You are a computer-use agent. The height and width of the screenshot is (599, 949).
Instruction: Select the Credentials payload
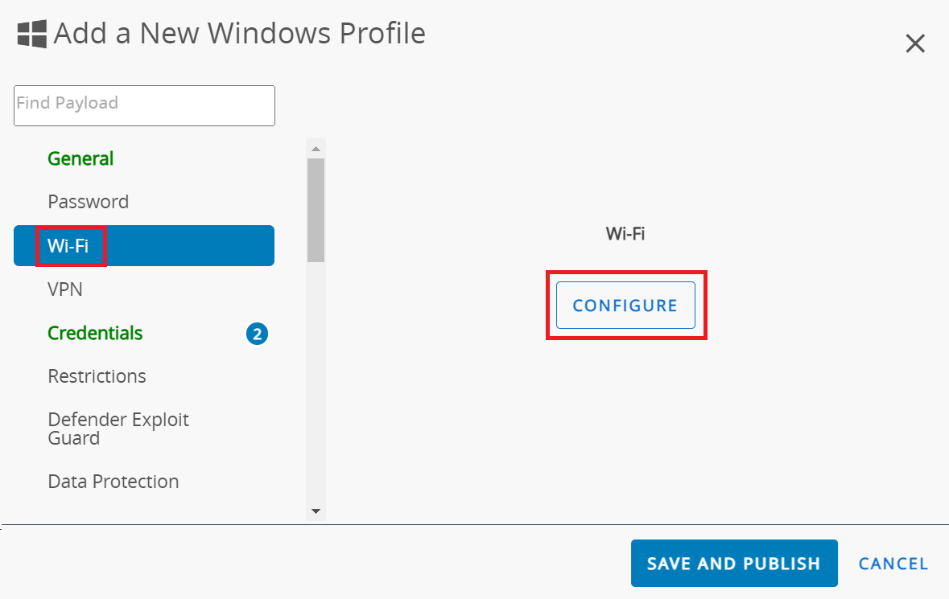(95, 333)
